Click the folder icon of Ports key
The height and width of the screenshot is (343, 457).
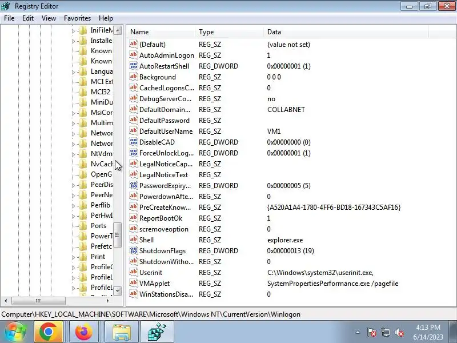pos(83,226)
